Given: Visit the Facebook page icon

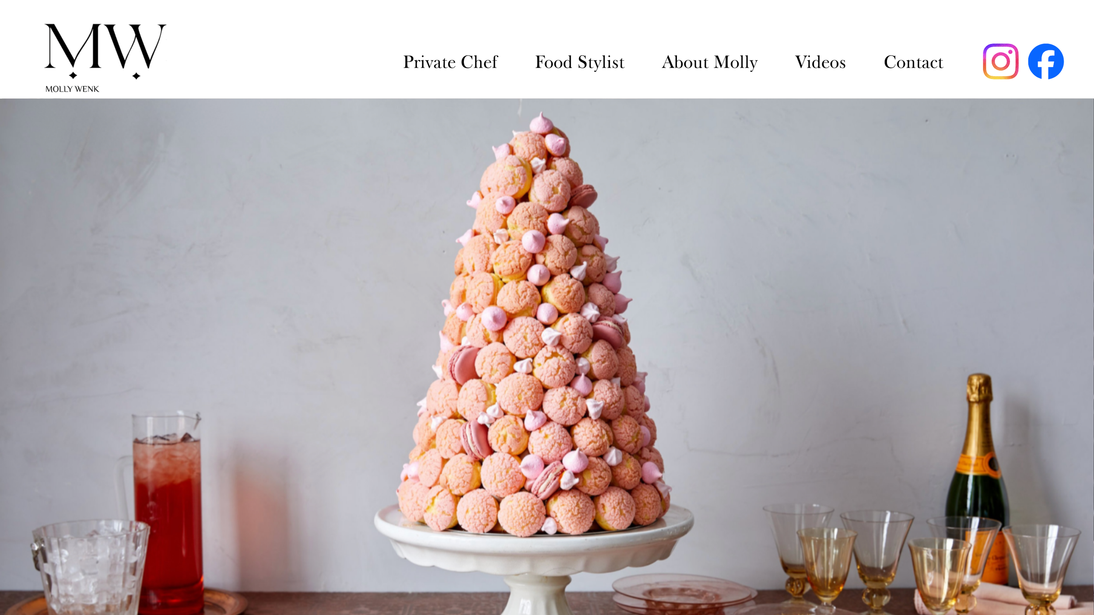Looking at the screenshot, I should (1046, 61).
